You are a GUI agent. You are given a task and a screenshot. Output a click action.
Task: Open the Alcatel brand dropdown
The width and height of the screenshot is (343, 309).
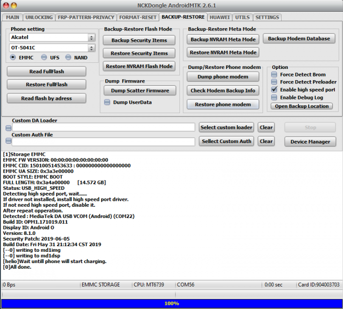click(x=52, y=38)
